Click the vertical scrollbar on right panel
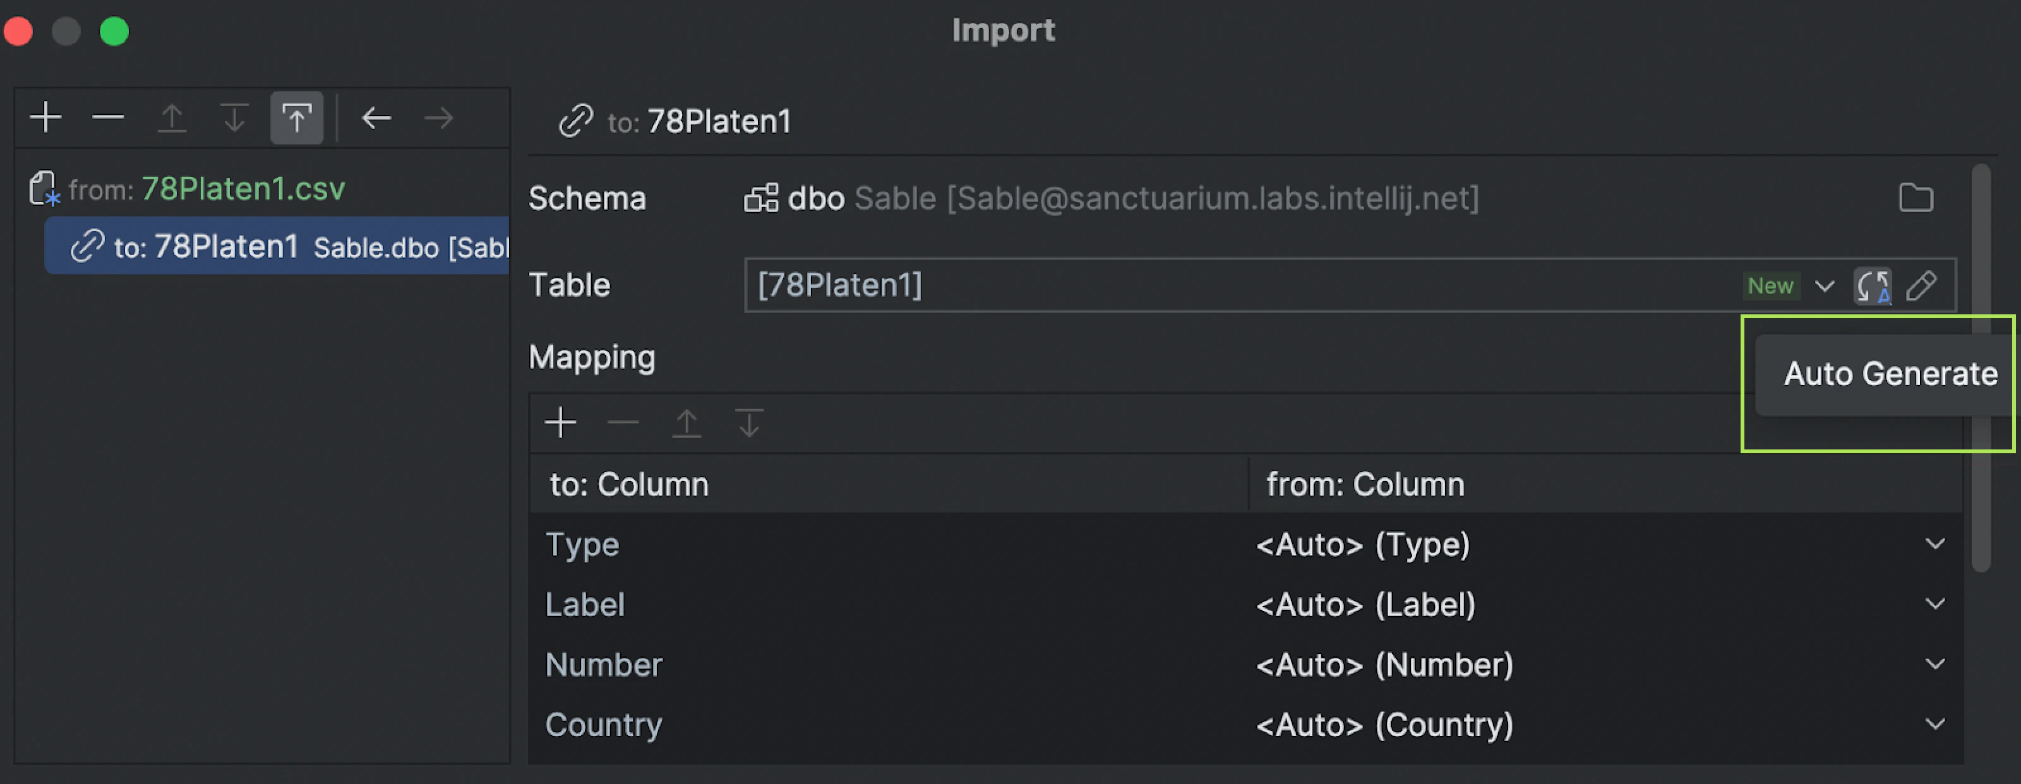The height and width of the screenshot is (784, 2021). point(1980,369)
